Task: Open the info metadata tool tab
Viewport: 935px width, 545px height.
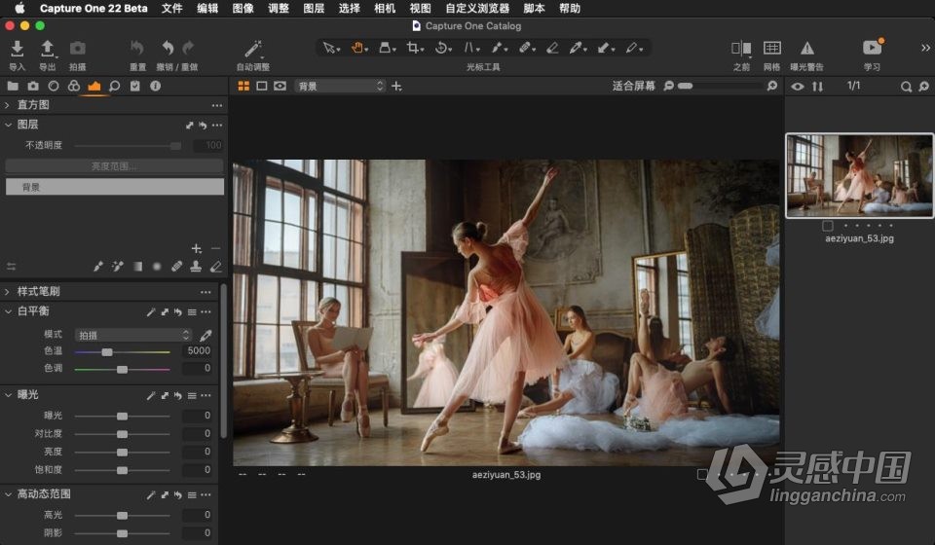Action: point(155,86)
